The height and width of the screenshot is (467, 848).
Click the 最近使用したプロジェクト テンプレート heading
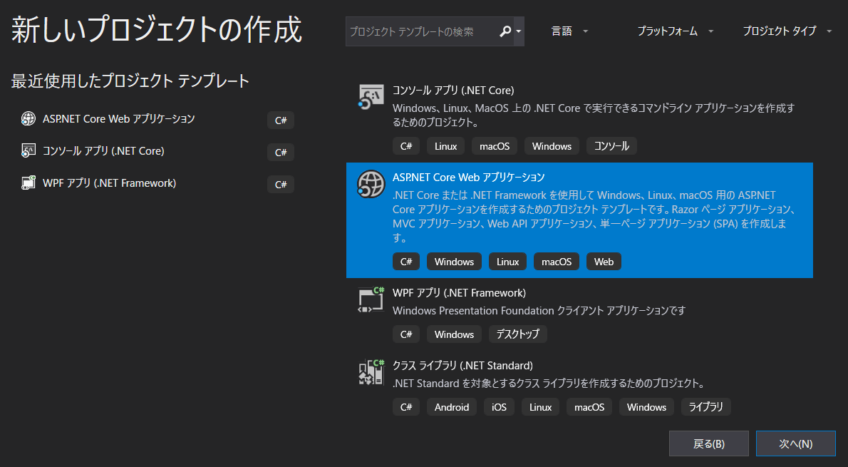pyautogui.click(x=130, y=81)
